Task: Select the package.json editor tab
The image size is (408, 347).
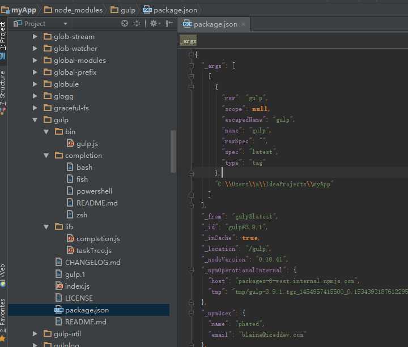Action: tap(210, 24)
